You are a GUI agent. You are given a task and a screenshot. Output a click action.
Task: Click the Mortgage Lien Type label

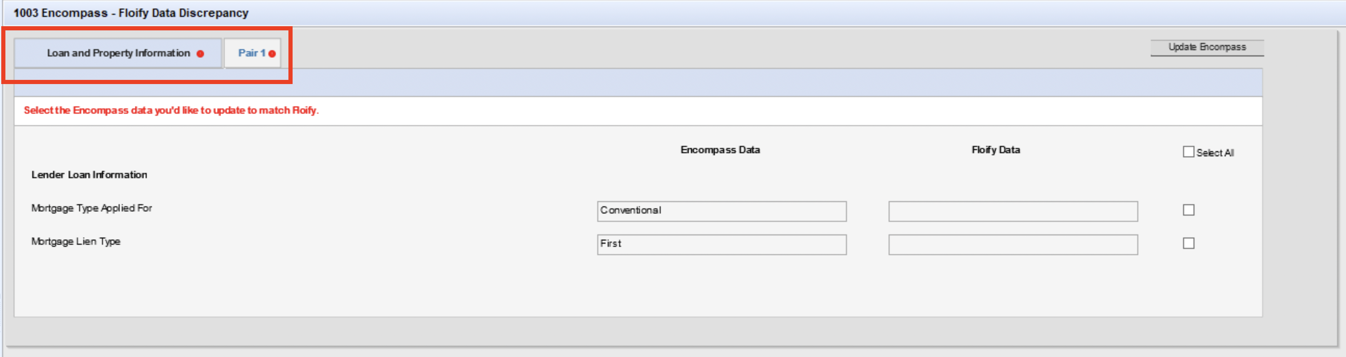[x=76, y=241]
